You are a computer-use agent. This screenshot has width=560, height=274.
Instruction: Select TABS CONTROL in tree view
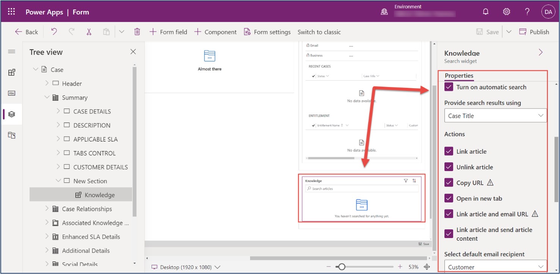click(94, 153)
